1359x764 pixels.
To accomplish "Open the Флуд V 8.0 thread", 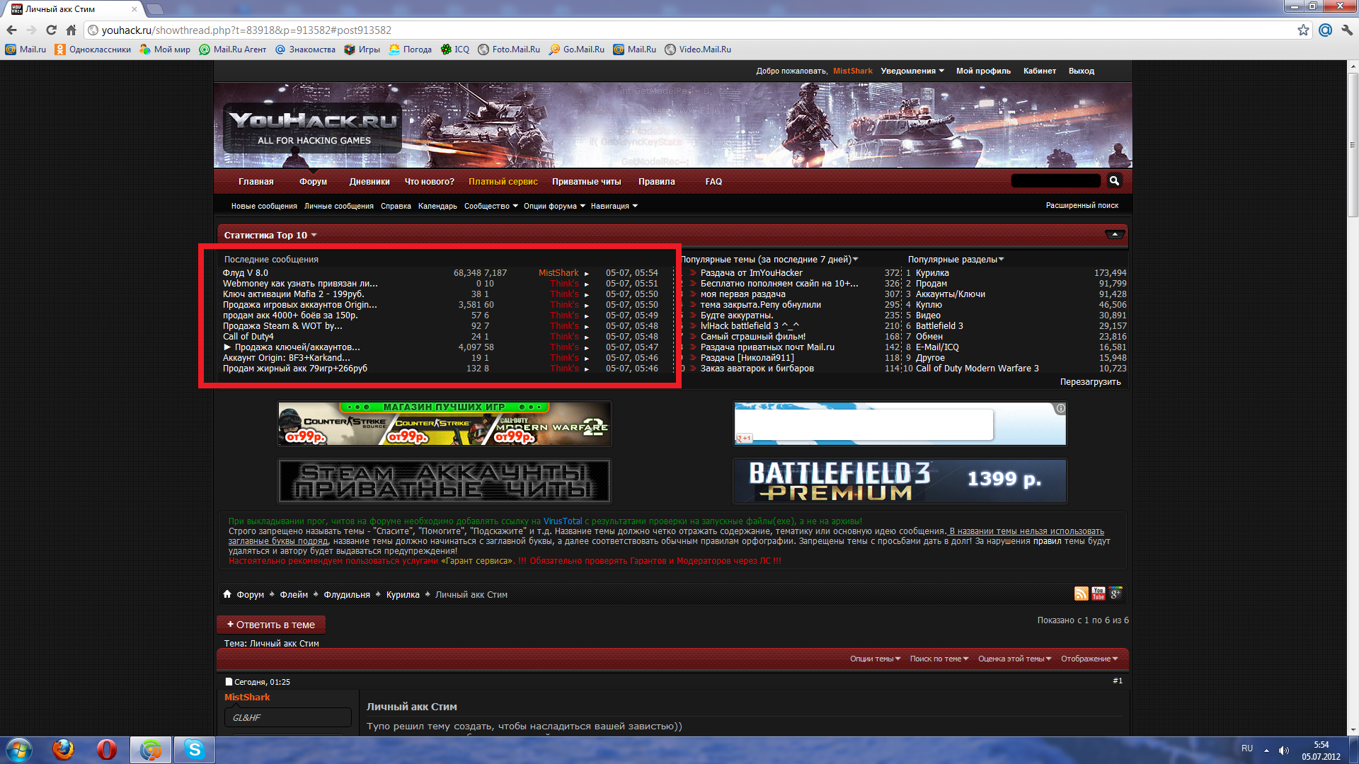I will click(246, 273).
